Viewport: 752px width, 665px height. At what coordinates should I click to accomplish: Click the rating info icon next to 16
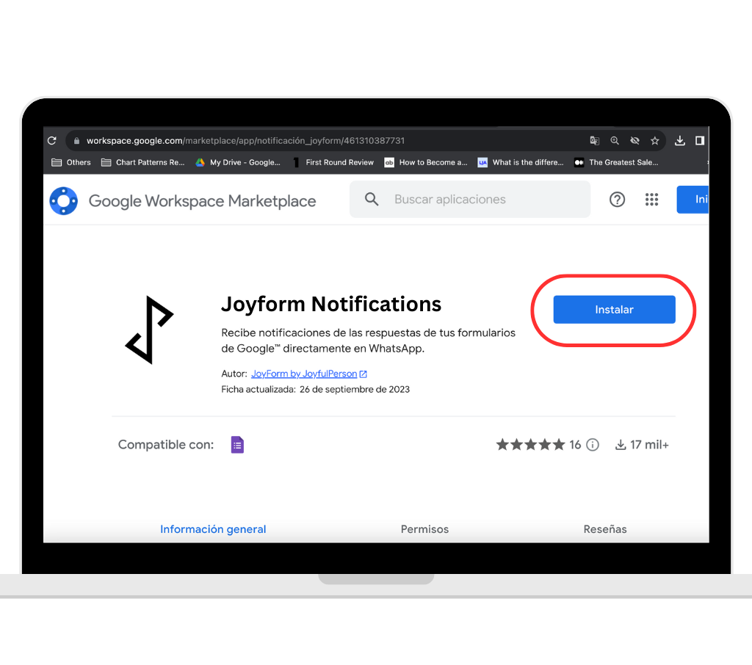pos(593,445)
